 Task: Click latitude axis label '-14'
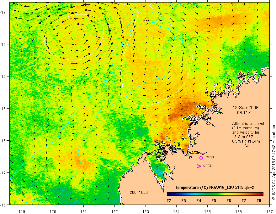point(3,76)
